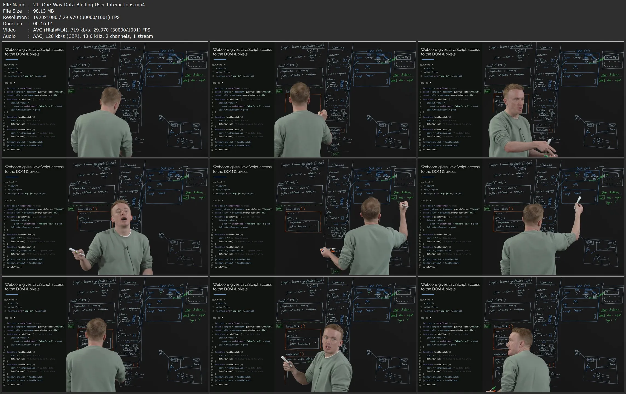The width and height of the screenshot is (626, 394).
Task: Open the frame where the presenter faces the camera beside the handleInput box
Action: click(x=313, y=334)
